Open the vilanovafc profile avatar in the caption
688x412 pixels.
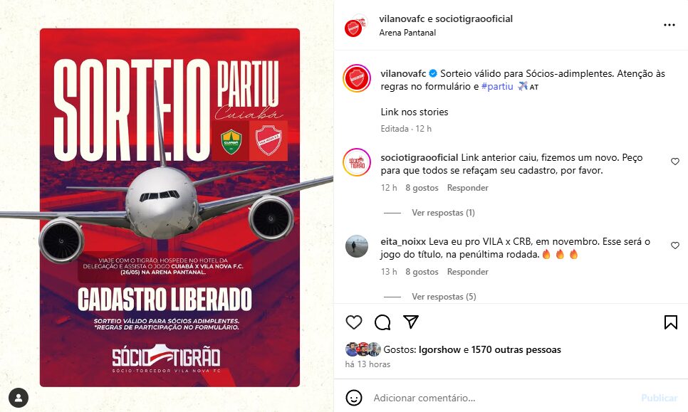(357, 78)
